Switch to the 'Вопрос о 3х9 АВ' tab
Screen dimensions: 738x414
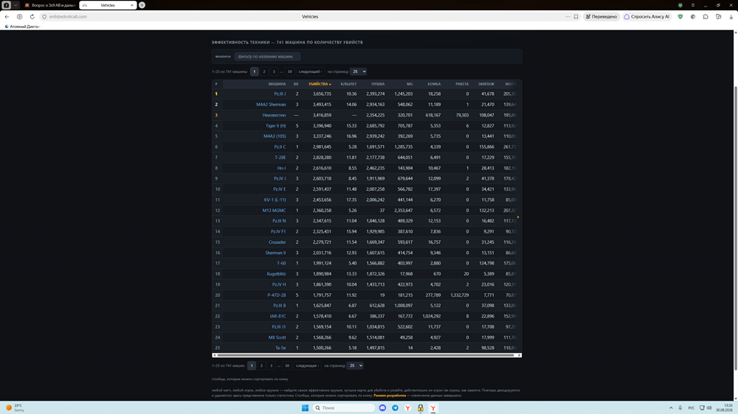click(x=49, y=5)
